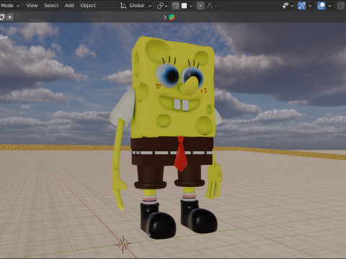Toggle proportional editing
The image size is (346, 259).
pos(200,6)
